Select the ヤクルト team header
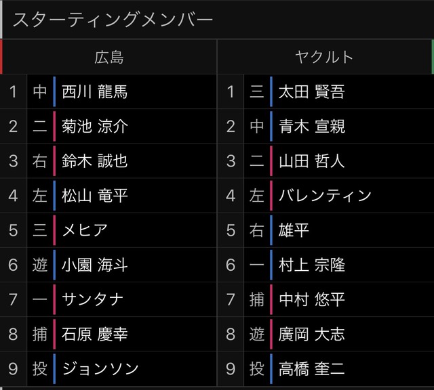 coord(324,58)
